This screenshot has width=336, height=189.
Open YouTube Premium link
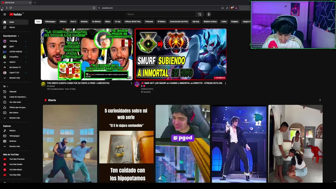(x=15, y=159)
